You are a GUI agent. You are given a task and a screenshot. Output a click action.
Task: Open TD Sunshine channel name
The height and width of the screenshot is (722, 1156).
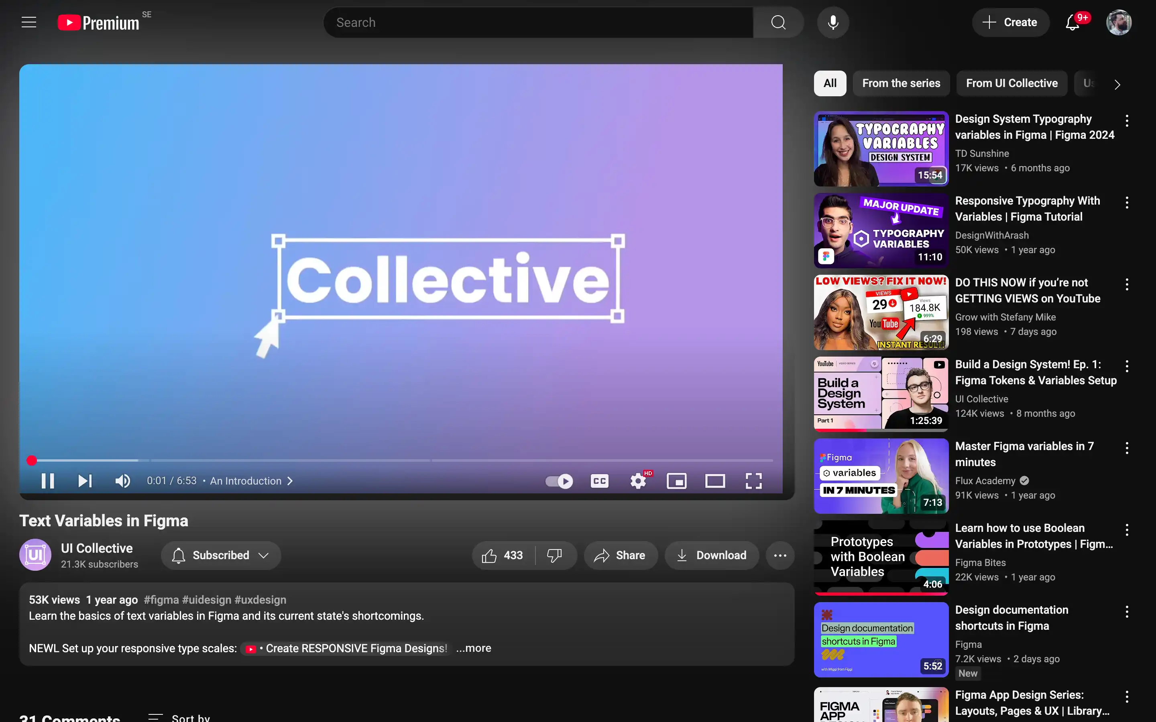[x=982, y=153]
